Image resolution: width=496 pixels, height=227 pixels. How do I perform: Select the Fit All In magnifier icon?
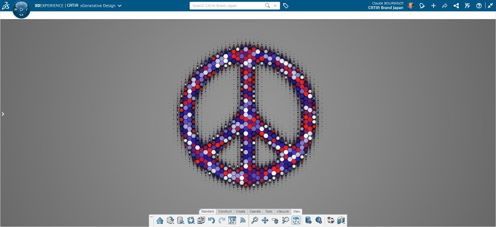coord(255,220)
